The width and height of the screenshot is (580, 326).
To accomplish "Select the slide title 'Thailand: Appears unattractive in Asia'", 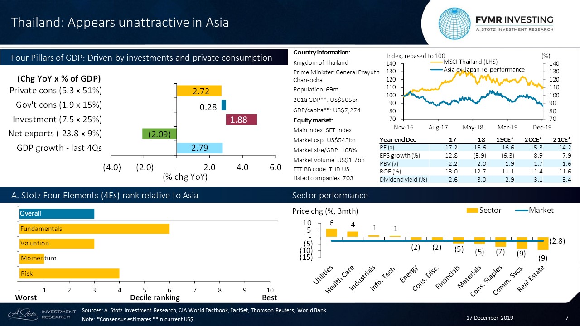I will click(120, 22).
